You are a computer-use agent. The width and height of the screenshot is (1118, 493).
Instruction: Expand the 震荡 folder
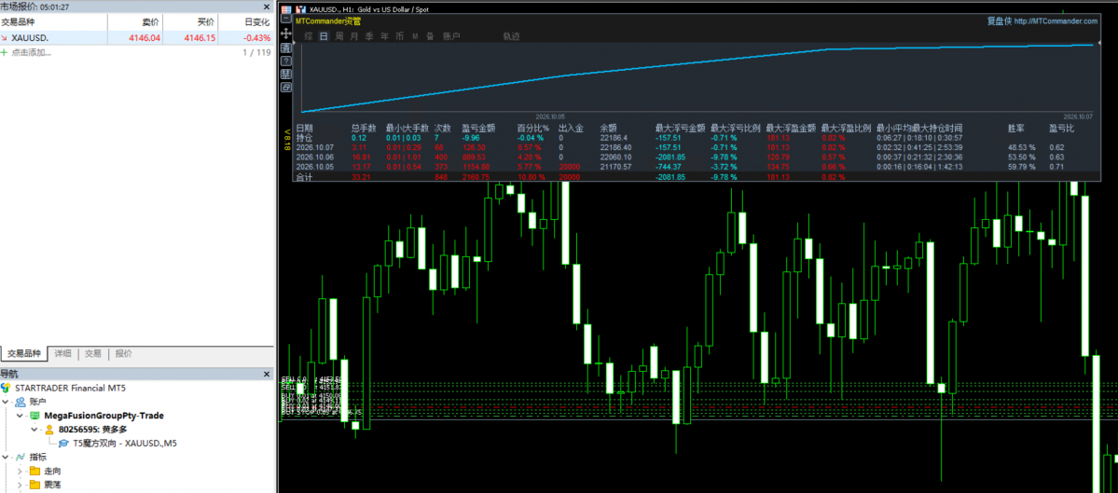20,486
